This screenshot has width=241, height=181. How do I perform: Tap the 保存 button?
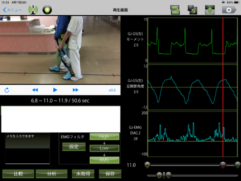[110, 174]
